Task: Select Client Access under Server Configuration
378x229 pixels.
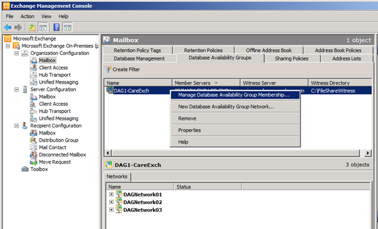Action: (x=53, y=104)
